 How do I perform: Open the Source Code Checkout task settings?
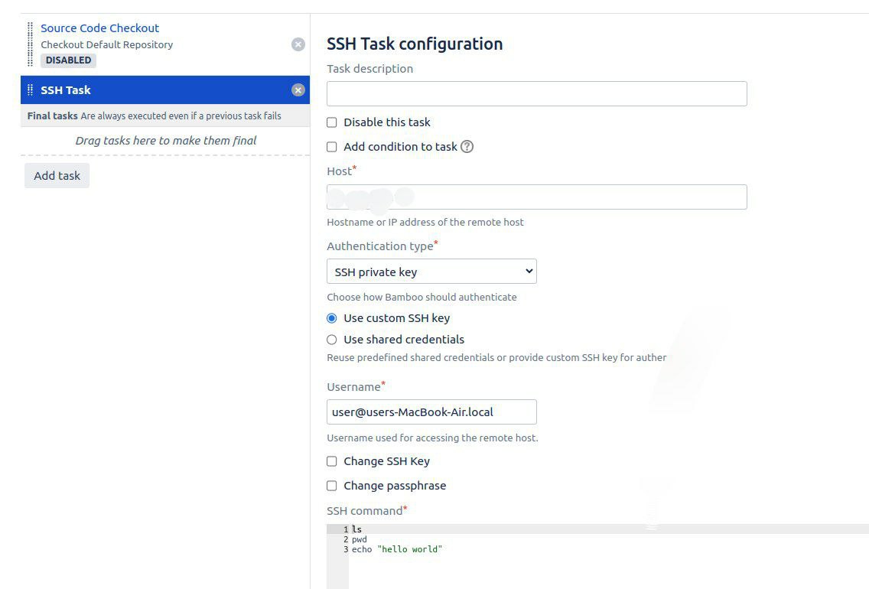click(99, 28)
